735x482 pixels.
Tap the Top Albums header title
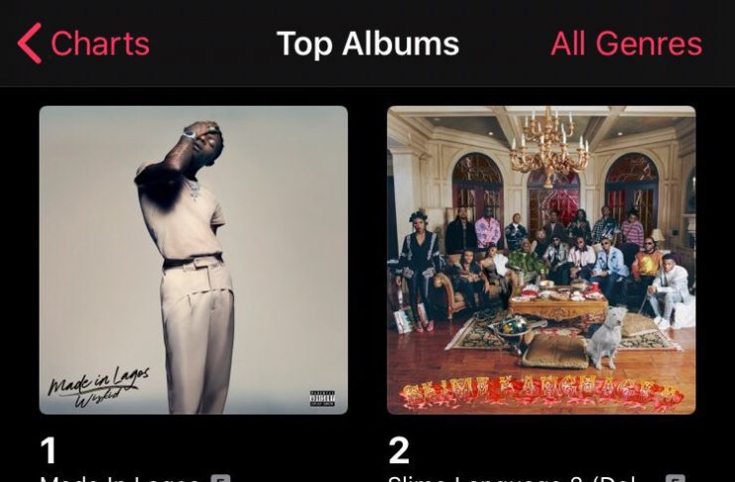point(367,44)
